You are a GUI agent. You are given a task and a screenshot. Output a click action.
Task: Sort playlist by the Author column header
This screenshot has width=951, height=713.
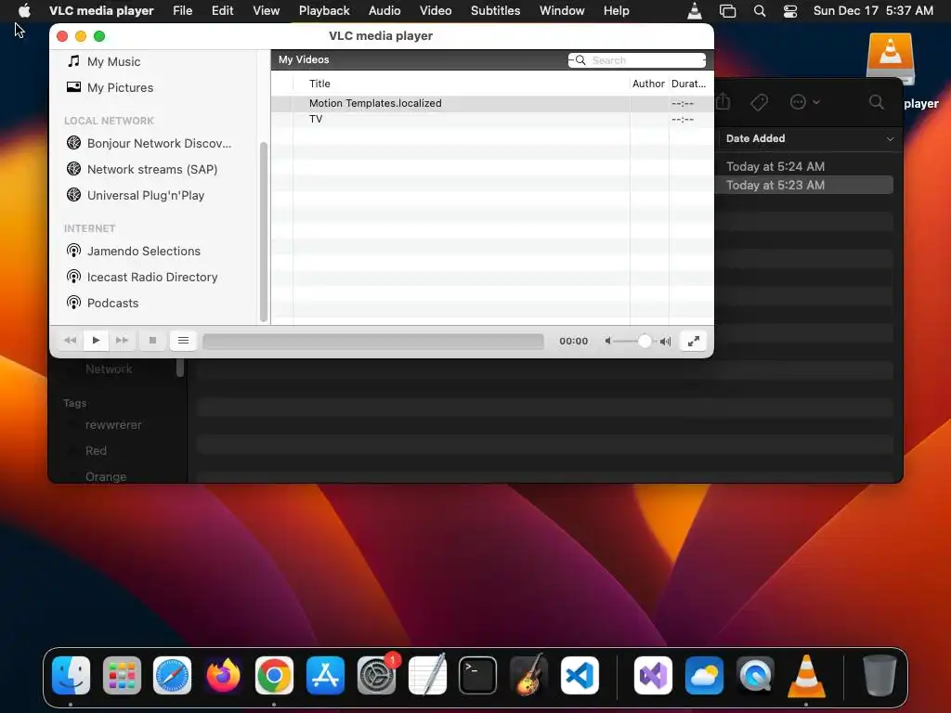(648, 84)
